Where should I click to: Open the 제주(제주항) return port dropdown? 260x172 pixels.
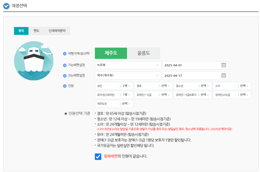point(128,76)
